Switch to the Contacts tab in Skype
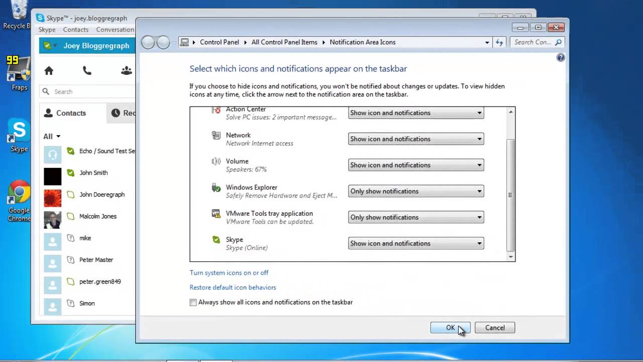The image size is (643, 362). [73, 113]
